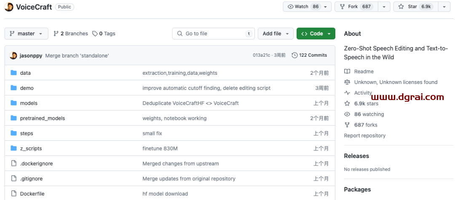Viewport: 455px width, 200px height.
Task: Click the Dockerfile file icon
Action: pos(13,193)
